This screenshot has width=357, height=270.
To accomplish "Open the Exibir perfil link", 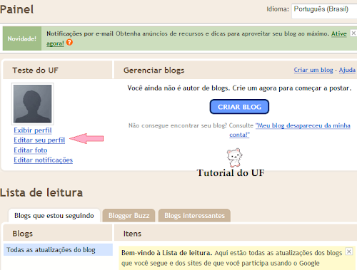I will 33,130.
